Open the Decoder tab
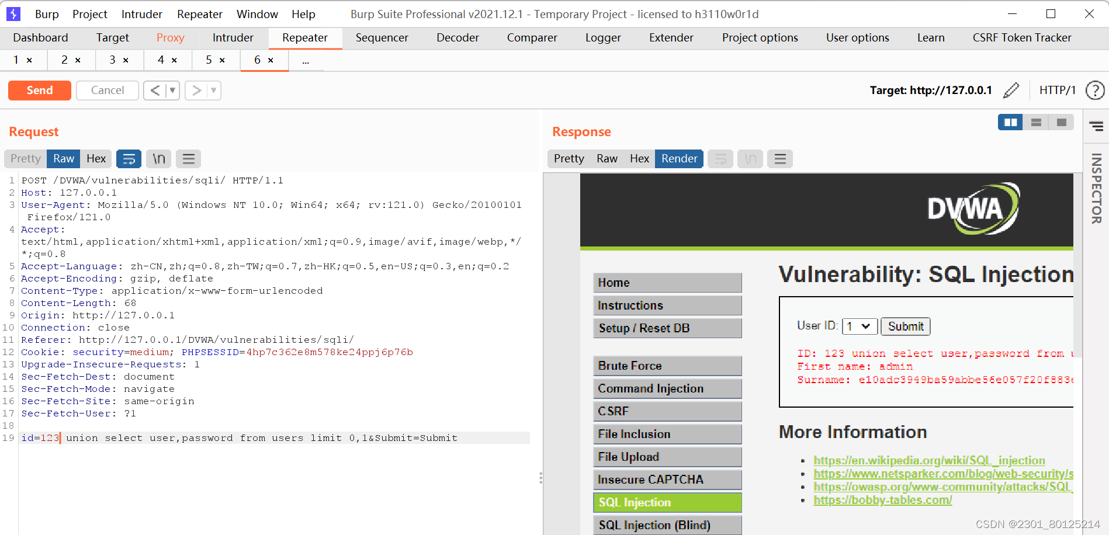The image size is (1109, 535). [x=458, y=38]
